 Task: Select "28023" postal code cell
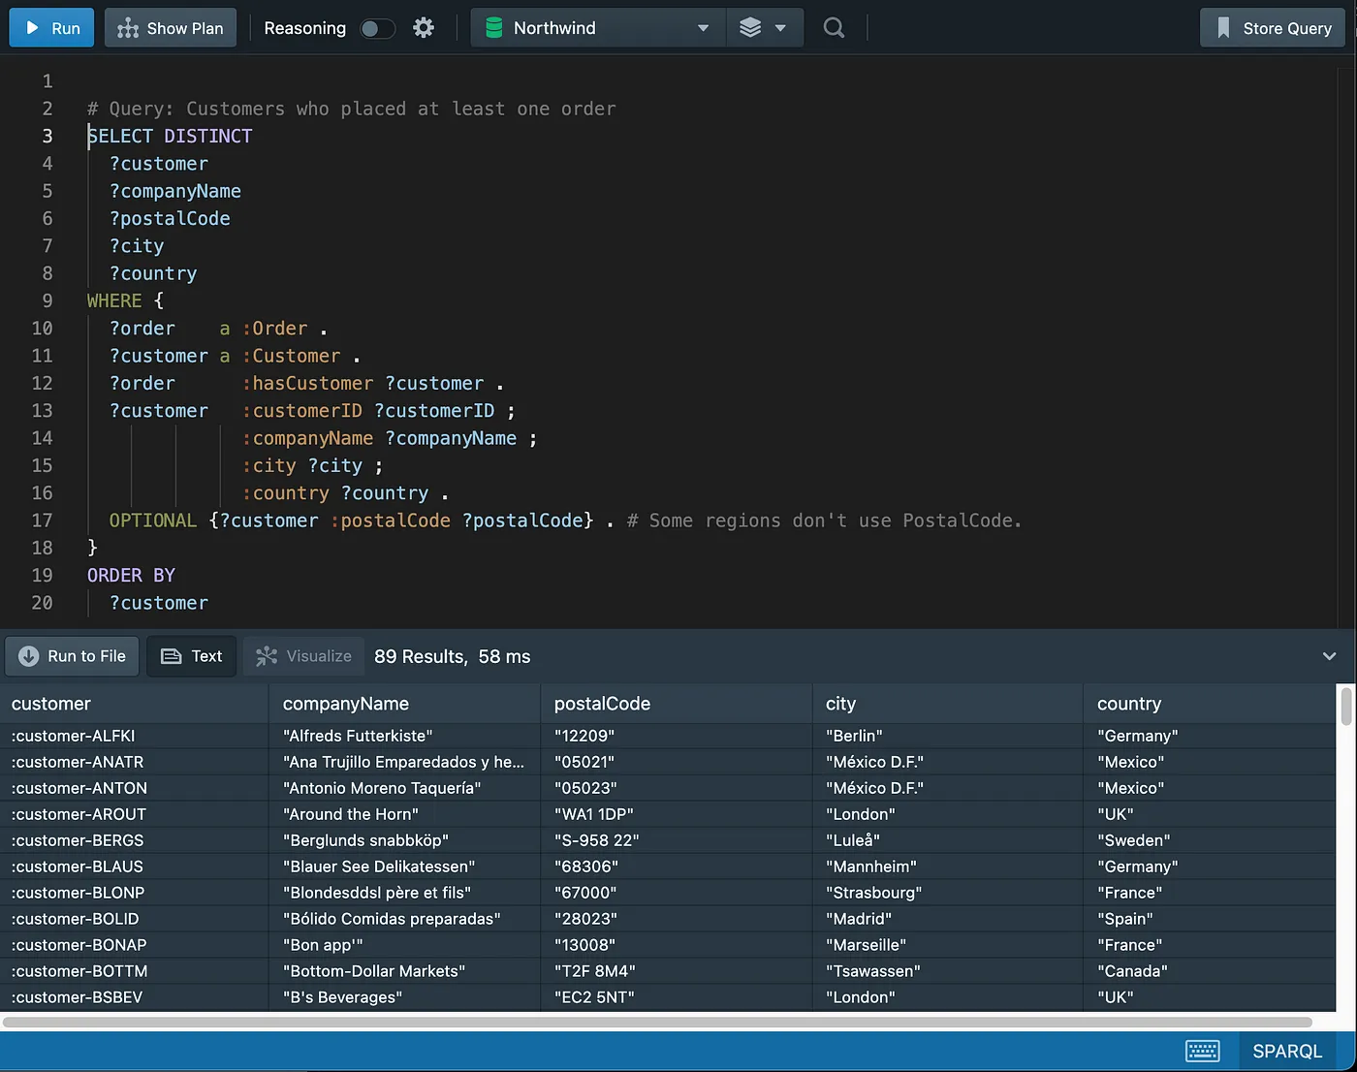tap(677, 919)
